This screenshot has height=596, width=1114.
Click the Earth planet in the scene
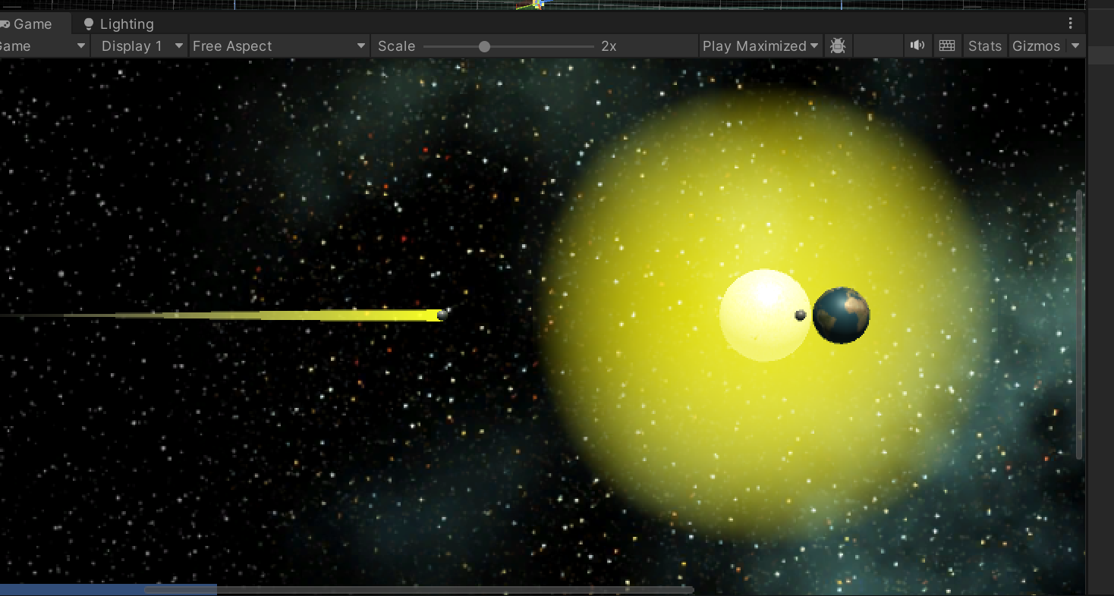point(841,315)
